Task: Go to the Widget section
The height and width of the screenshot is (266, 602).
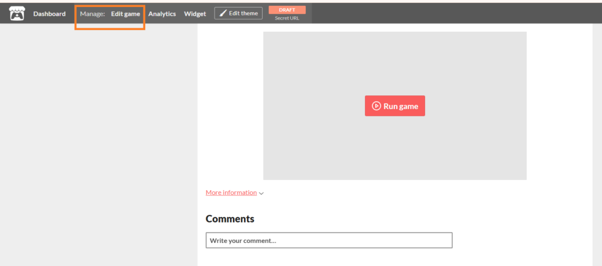Action: pyautogui.click(x=195, y=14)
